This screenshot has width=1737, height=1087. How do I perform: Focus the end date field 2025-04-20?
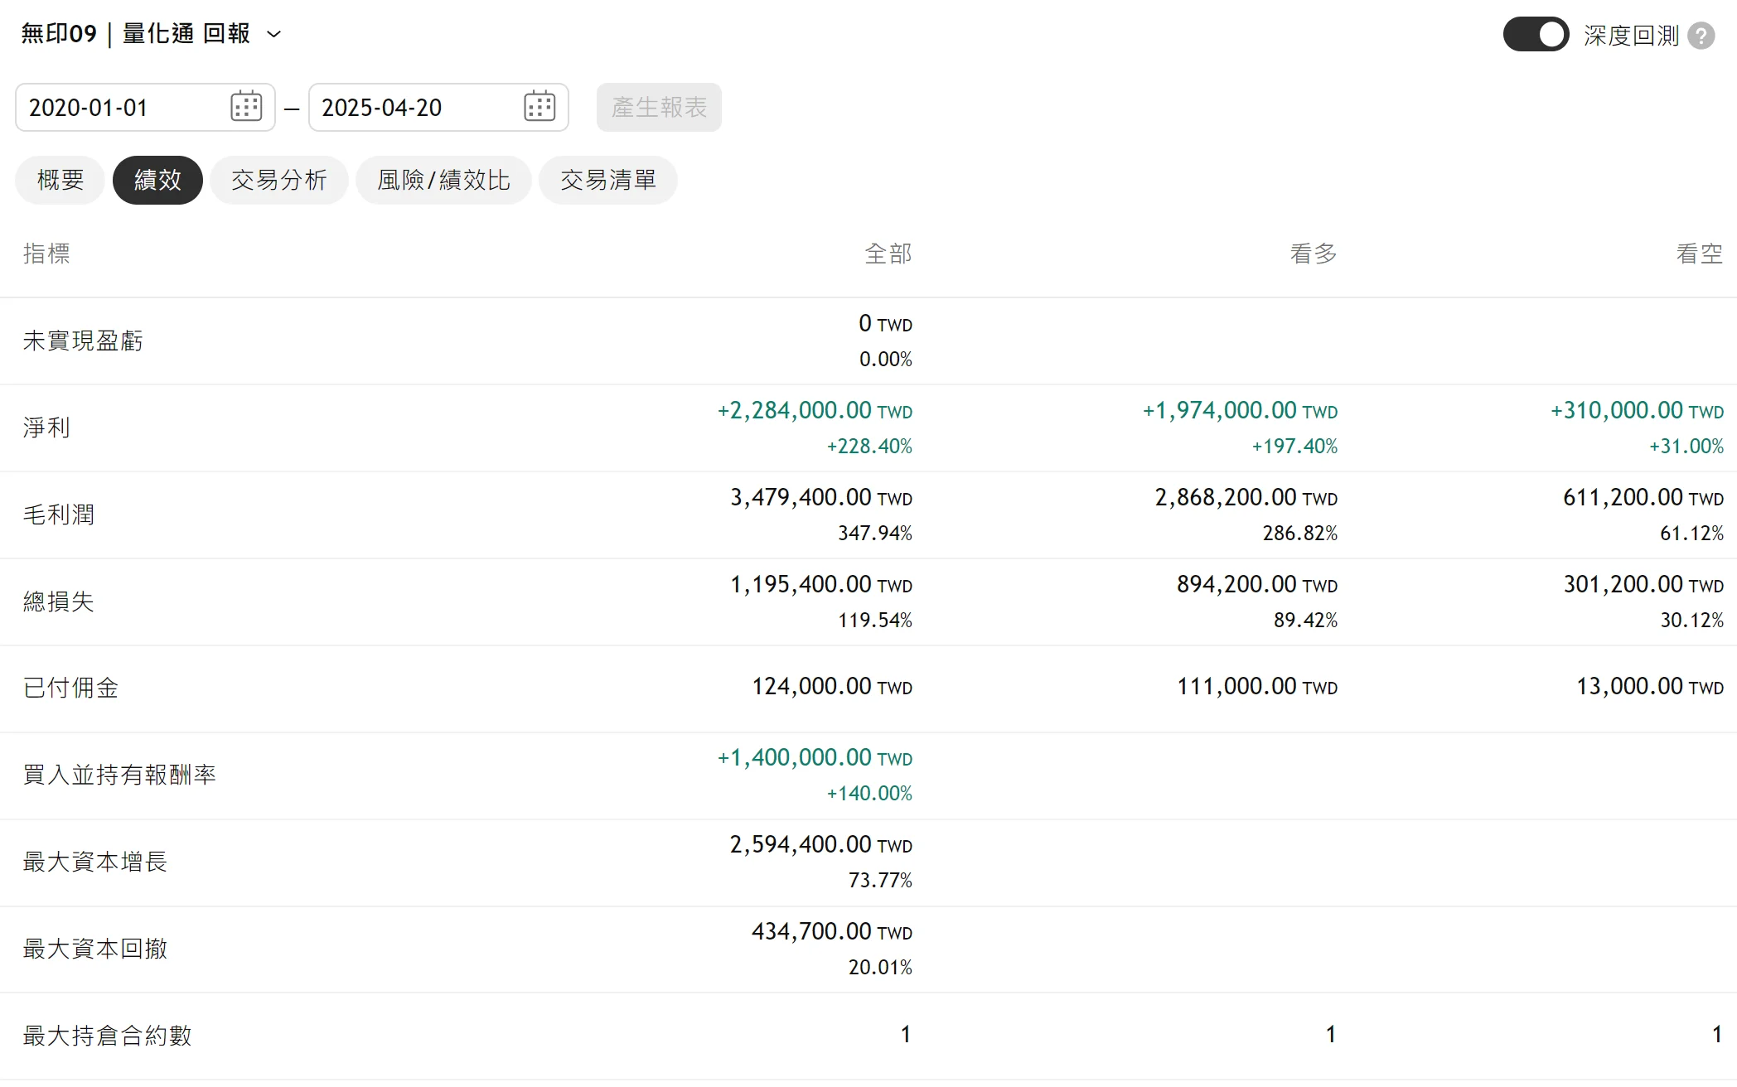[438, 107]
